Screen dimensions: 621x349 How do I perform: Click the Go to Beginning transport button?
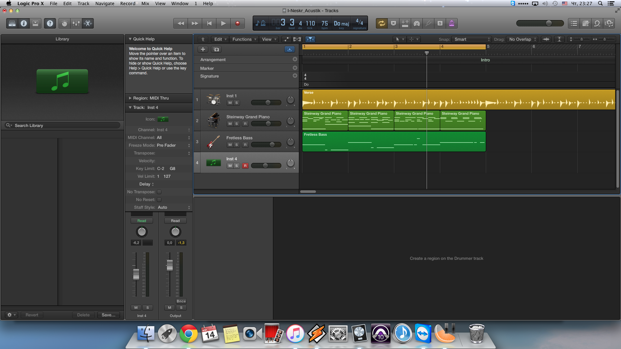[x=209, y=23]
